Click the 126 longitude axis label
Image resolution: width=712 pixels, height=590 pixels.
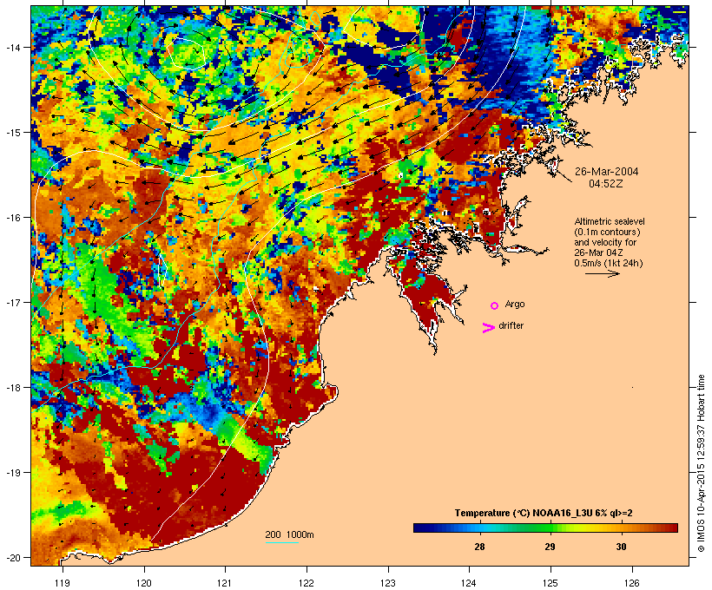[632, 583]
